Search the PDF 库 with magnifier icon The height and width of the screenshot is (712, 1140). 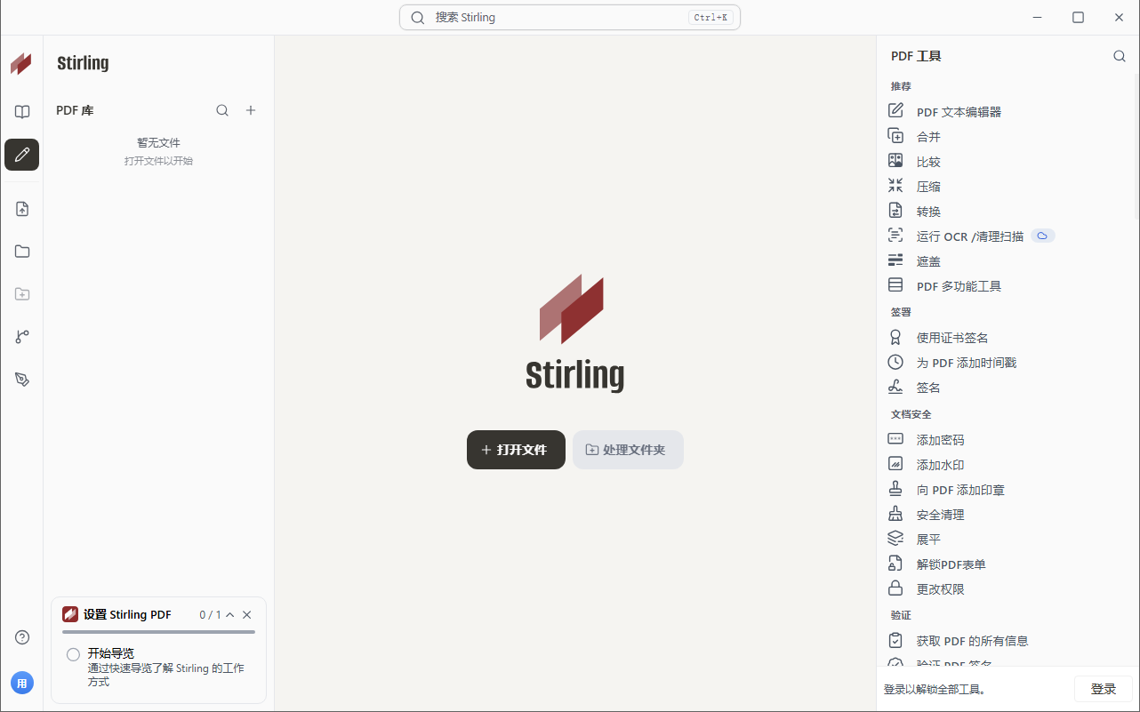222,110
